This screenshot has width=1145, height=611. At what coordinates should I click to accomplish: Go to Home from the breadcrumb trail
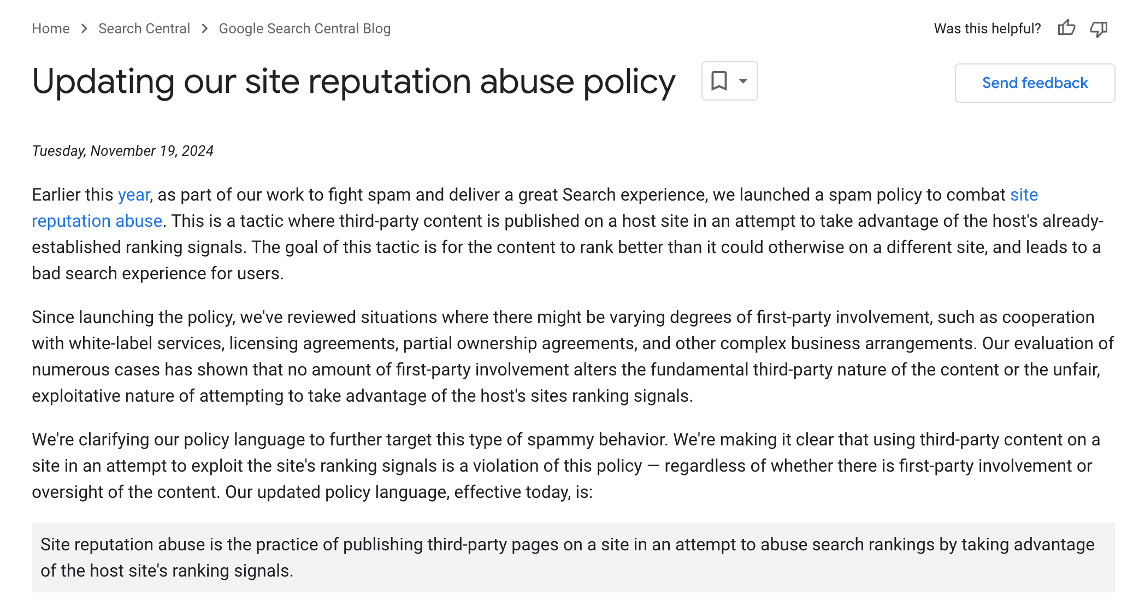[x=50, y=28]
